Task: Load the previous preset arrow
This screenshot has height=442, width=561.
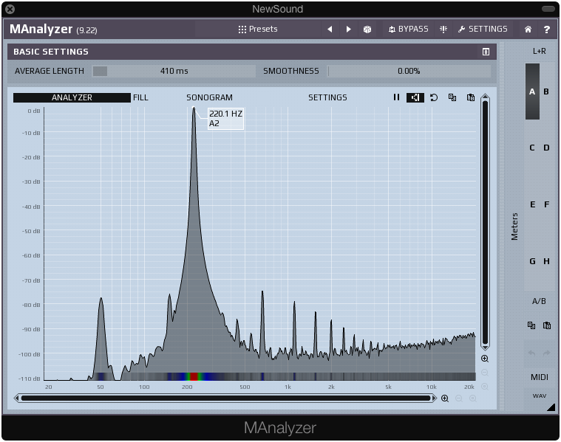Action: [330, 30]
